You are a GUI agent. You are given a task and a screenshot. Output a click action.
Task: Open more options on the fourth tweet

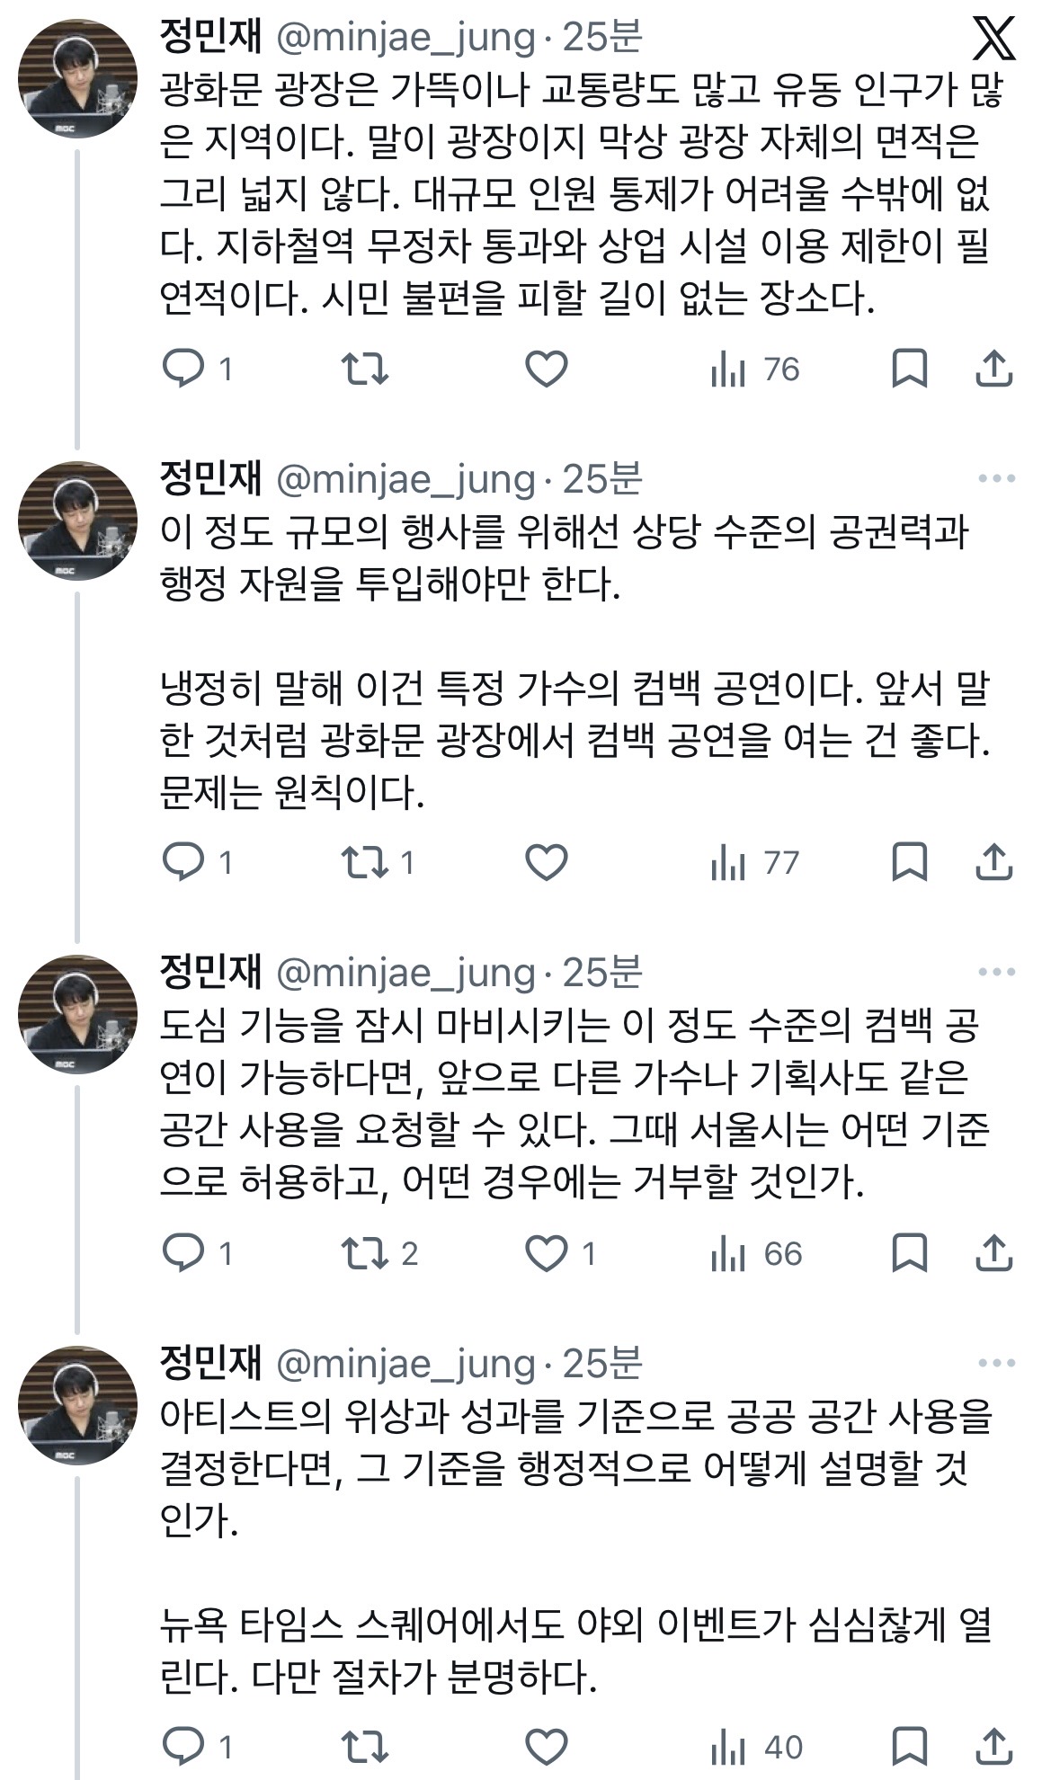click(x=996, y=1363)
